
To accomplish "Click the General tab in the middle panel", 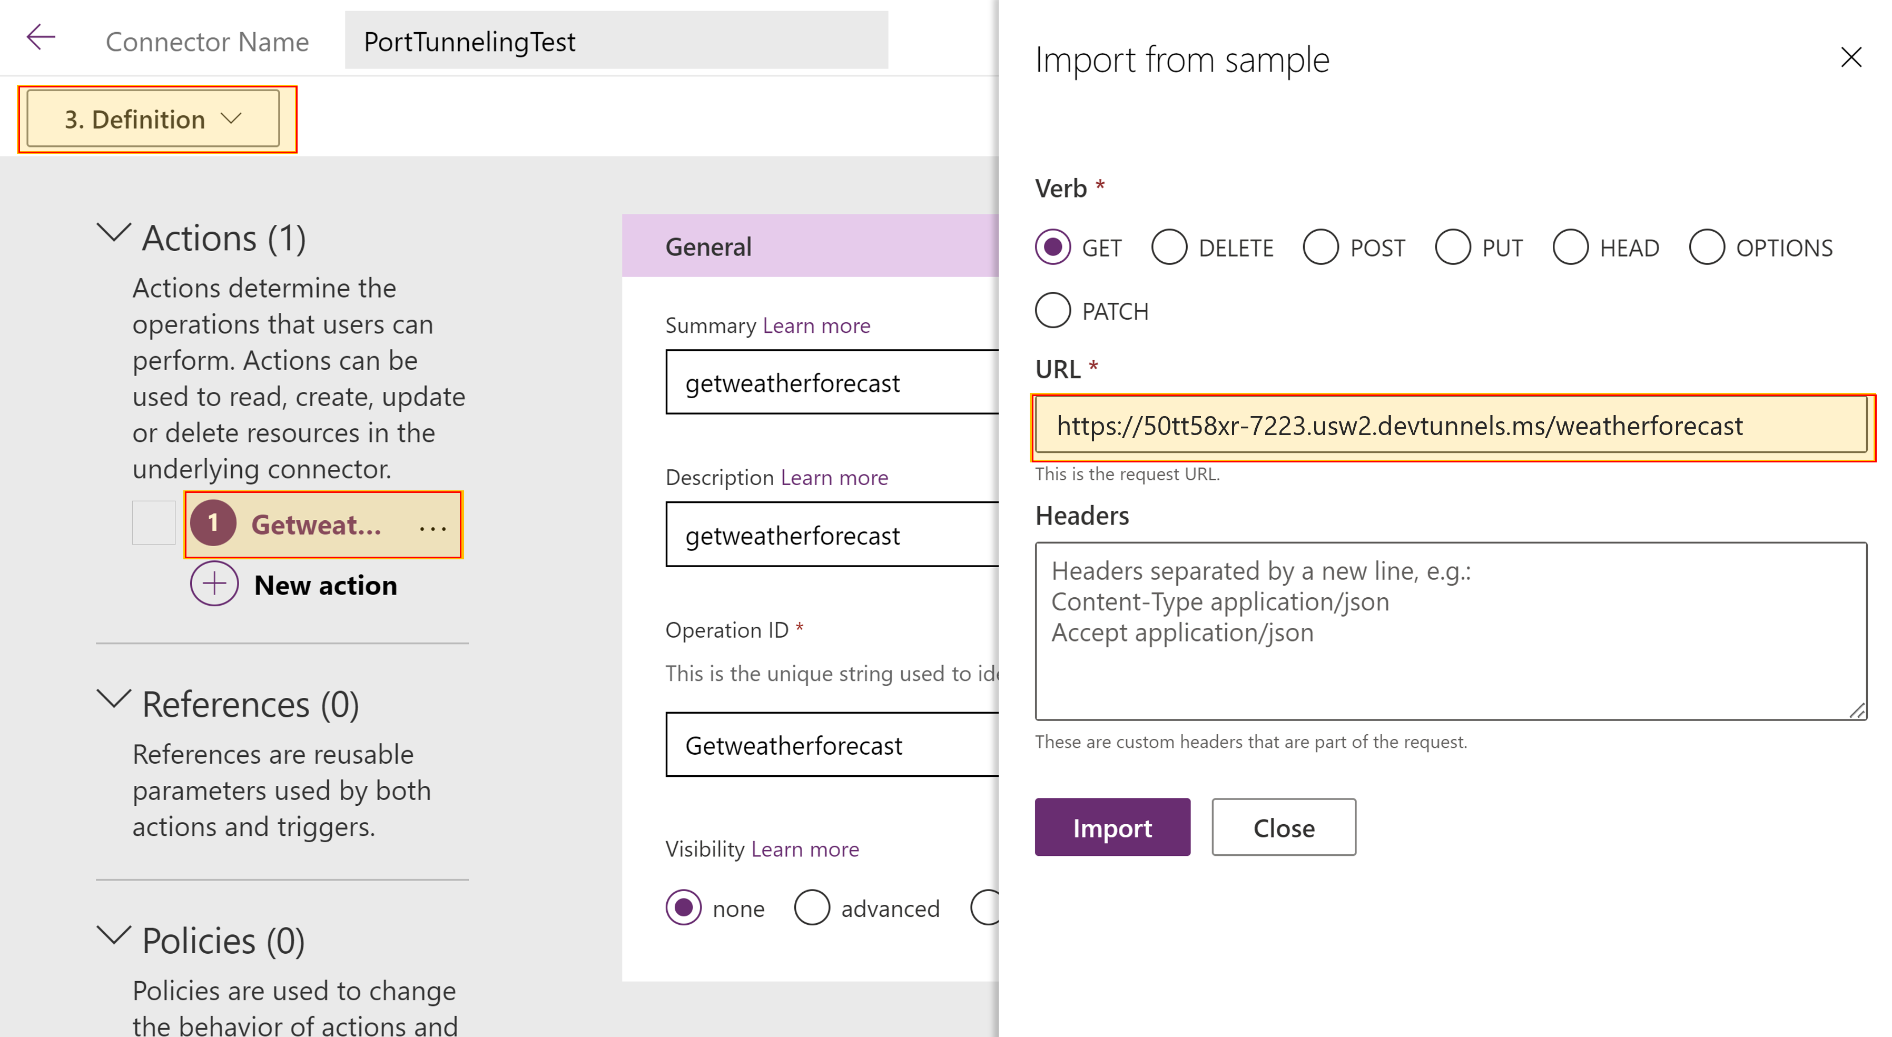I will tap(708, 246).
